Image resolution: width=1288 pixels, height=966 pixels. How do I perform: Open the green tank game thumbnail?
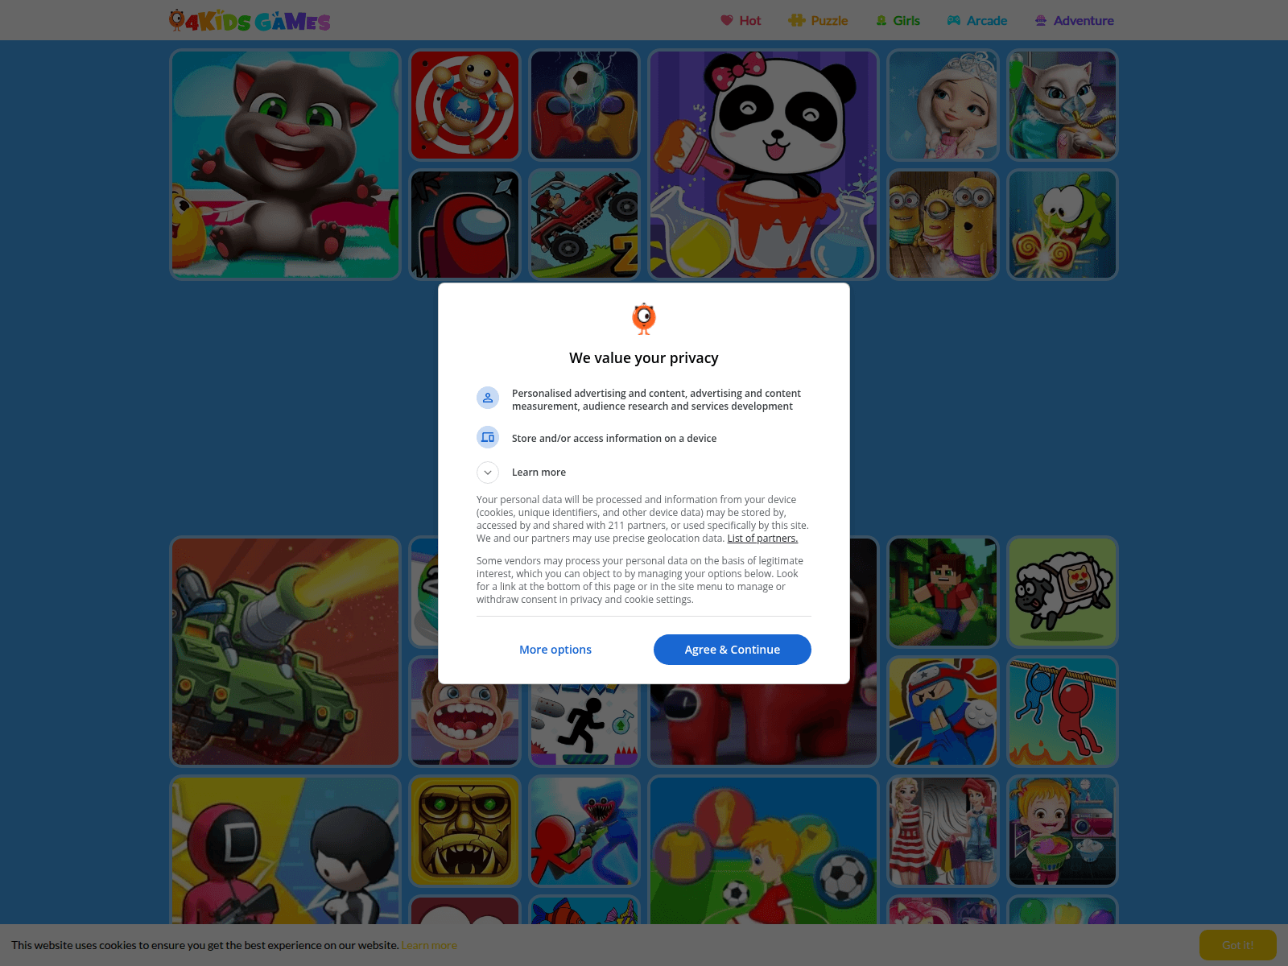[x=286, y=651]
